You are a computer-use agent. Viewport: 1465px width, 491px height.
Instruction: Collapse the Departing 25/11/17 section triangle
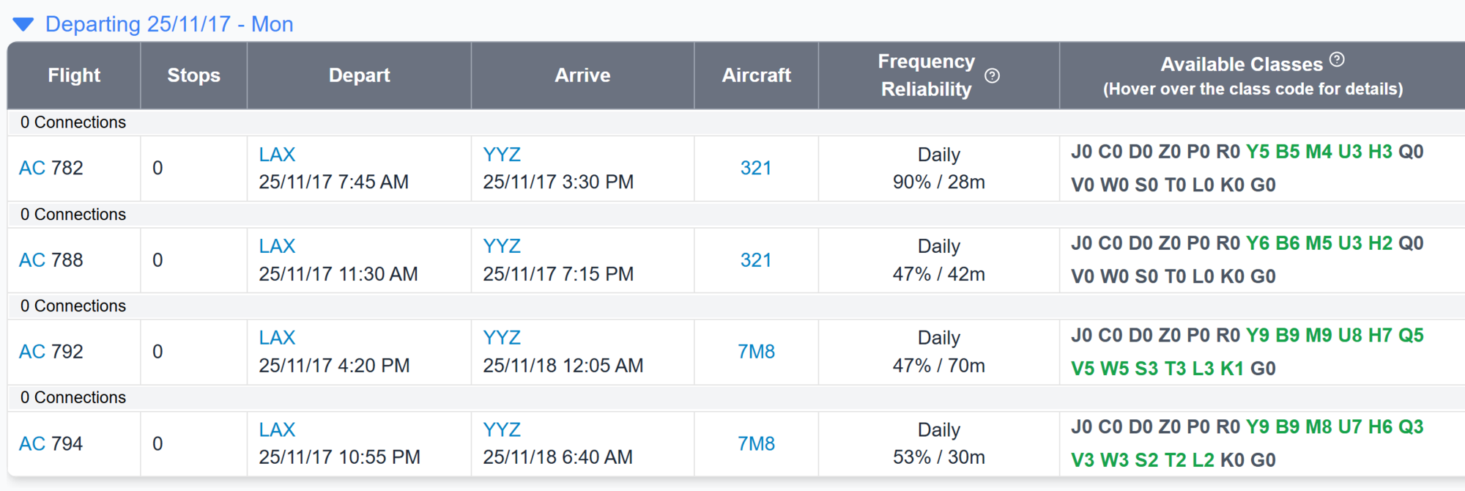23,25
